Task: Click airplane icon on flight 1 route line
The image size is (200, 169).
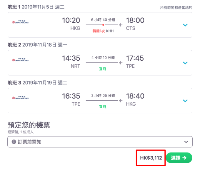Action: (121, 25)
